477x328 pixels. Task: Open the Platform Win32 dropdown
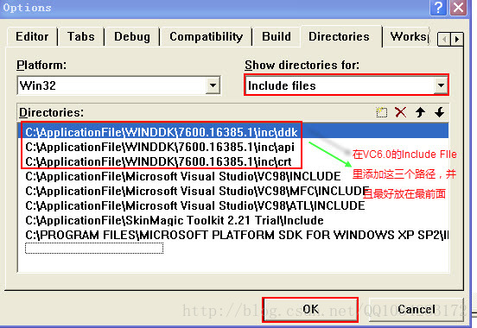(x=213, y=85)
